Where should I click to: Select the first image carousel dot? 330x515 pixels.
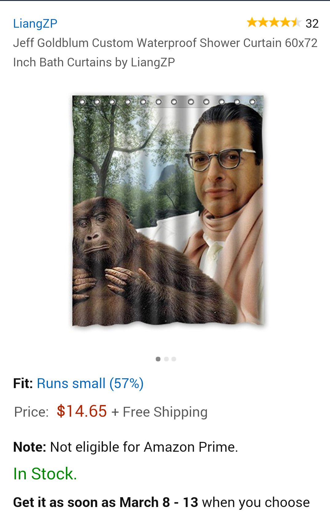[x=158, y=359]
